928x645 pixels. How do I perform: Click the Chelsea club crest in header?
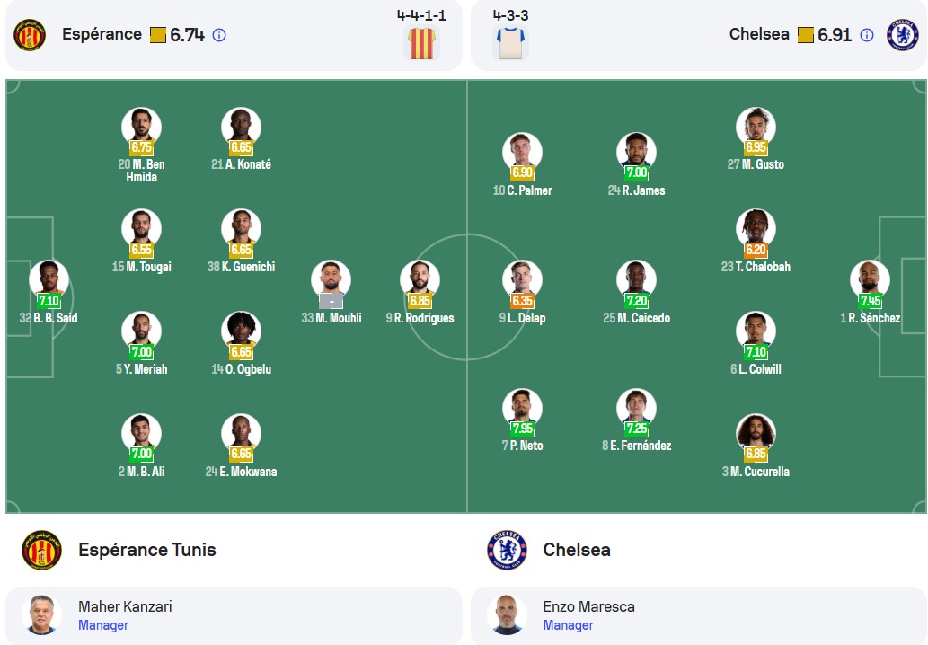pyautogui.click(x=903, y=35)
